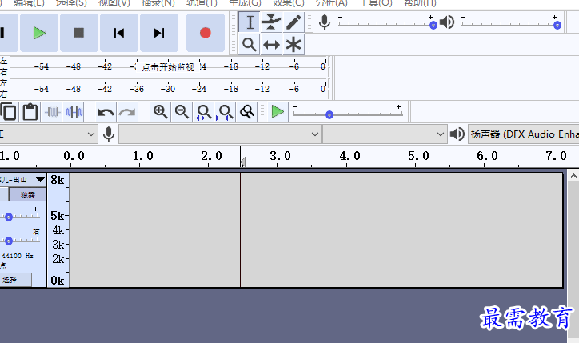
Task: Open the recording device dropdown
Action: click(x=220, y=134)
